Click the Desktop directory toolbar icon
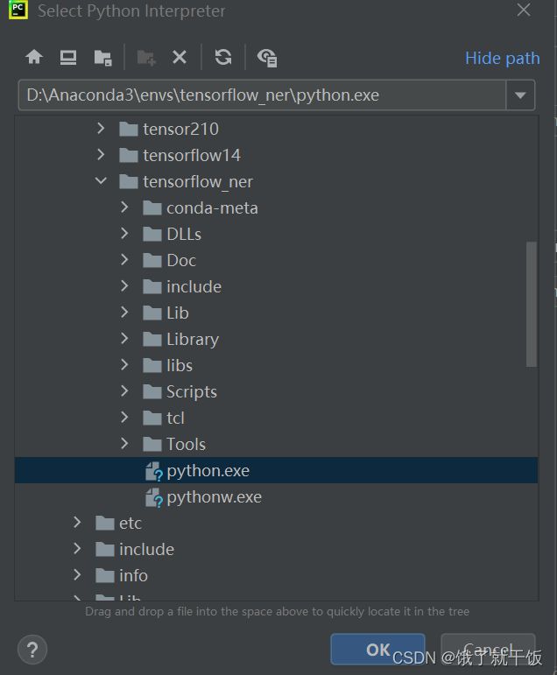The height and width of the screenshot is (675, 557). (x=68, y=57)
